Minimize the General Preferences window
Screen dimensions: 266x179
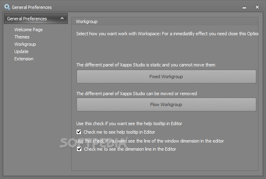click(x=243, y=7)
